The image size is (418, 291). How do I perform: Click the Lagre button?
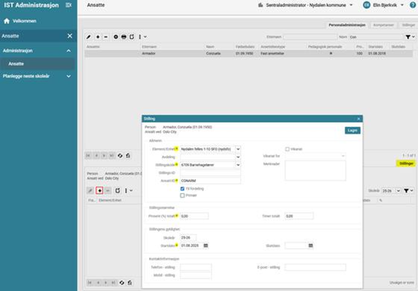353,130
